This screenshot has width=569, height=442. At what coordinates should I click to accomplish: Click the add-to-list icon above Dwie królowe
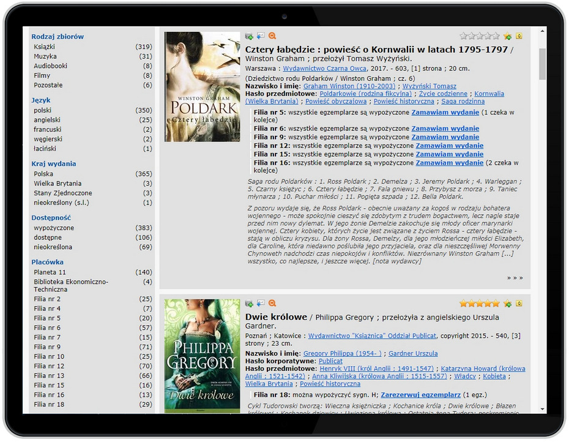coord(249,304)
